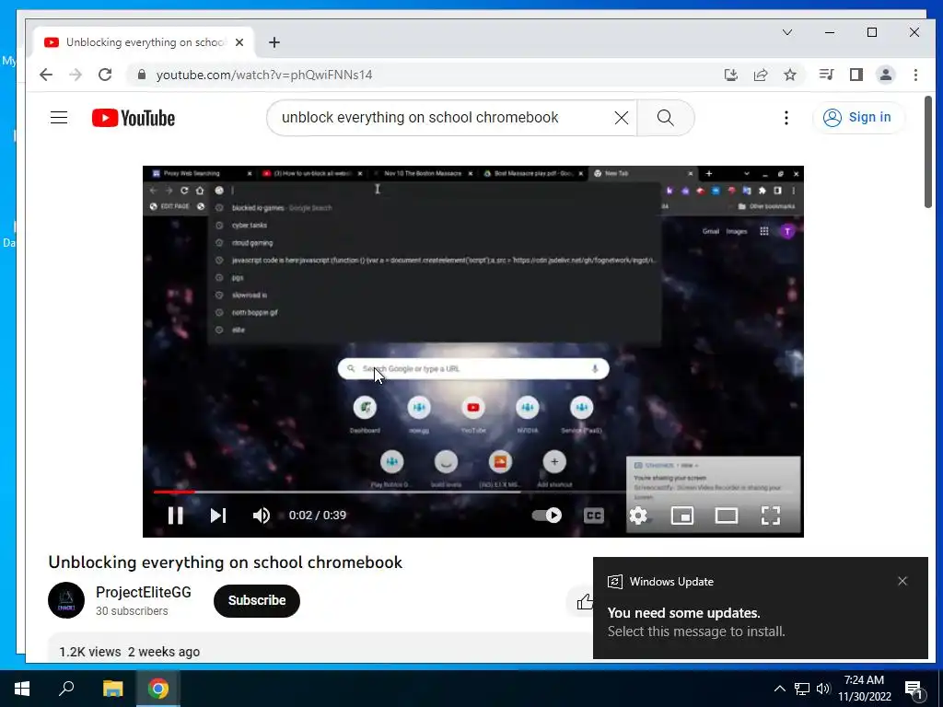Open ProjectEliteGG channel name link
This screenshot has width=943, height=707.
click(143, 592)
